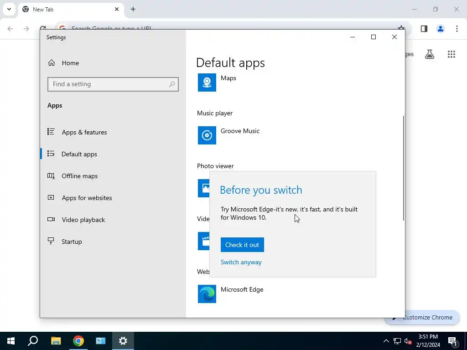Open the Control Panel taskbar app
Image resolution: width=467 pixels, height=350 pixels.
101,341
